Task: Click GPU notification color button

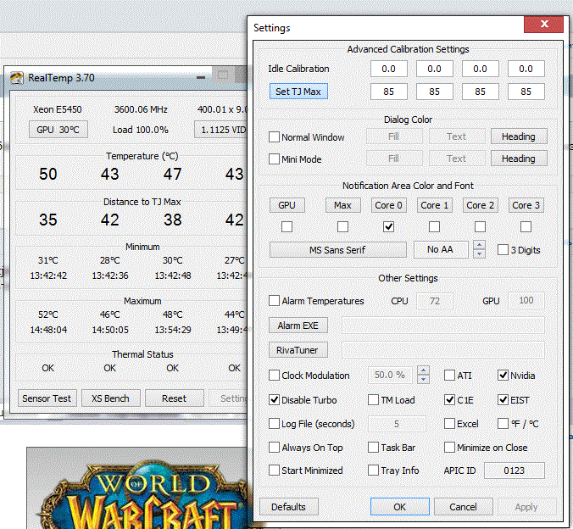Action: coord(287,205)
